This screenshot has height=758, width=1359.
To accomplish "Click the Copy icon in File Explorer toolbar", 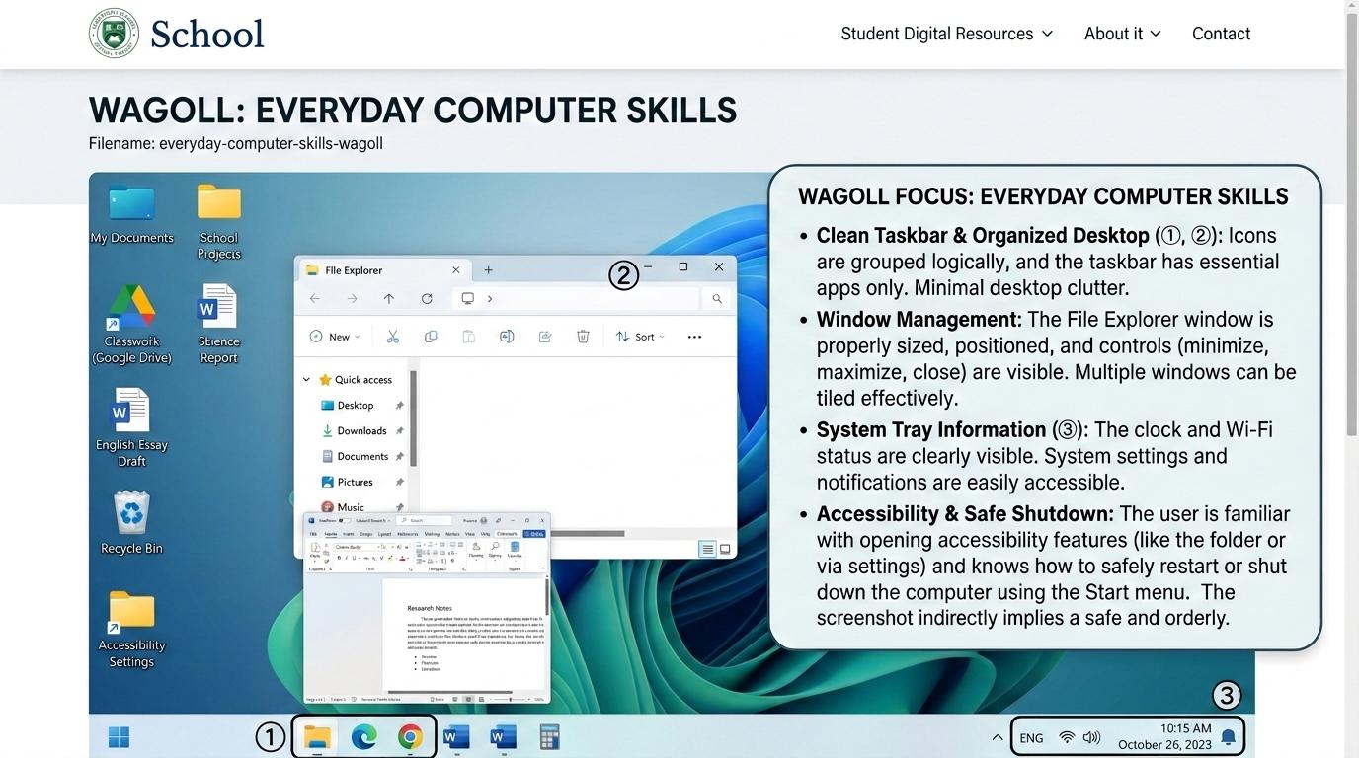I will (431, 337).
